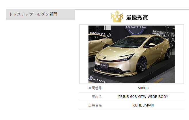
Task: Select the ドレスアップ・セダン部門 category tab
Action: click(41, 14)
